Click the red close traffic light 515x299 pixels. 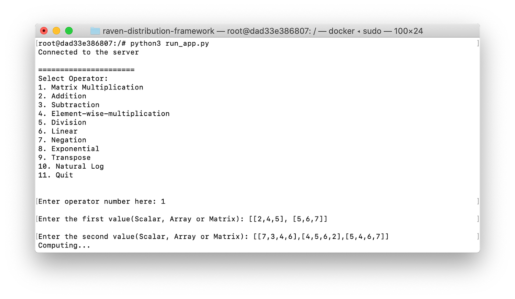(43, 31)
